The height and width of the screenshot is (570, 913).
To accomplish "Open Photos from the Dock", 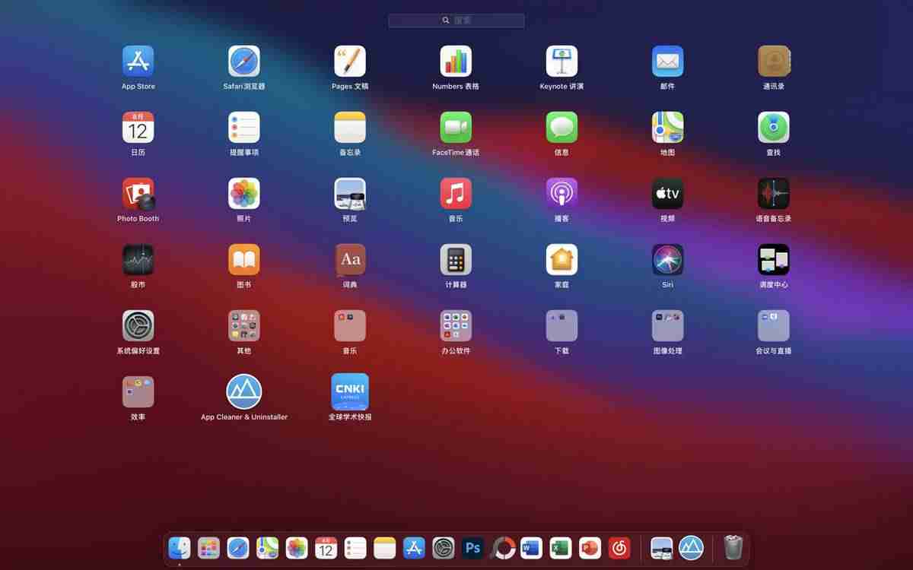I will tap(297, 548).
